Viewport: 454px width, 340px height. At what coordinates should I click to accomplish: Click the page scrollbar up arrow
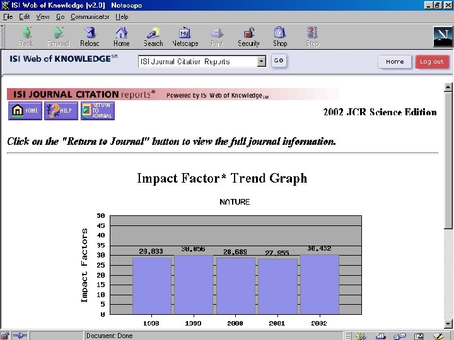point(448,87)
